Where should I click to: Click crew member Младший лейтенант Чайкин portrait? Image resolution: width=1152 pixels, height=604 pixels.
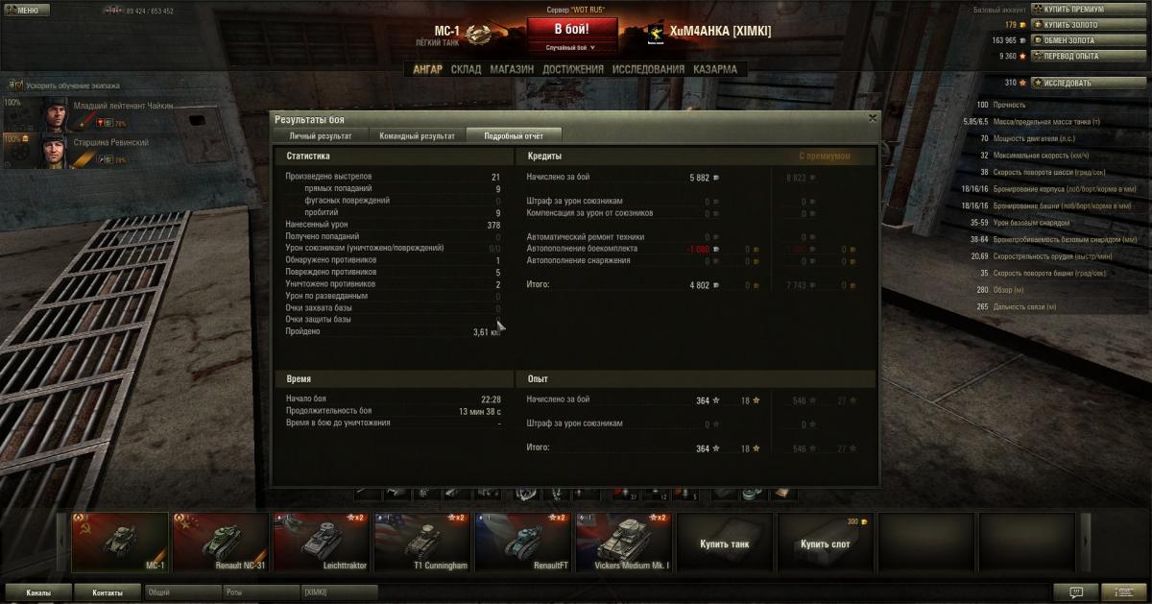[52, 115]
